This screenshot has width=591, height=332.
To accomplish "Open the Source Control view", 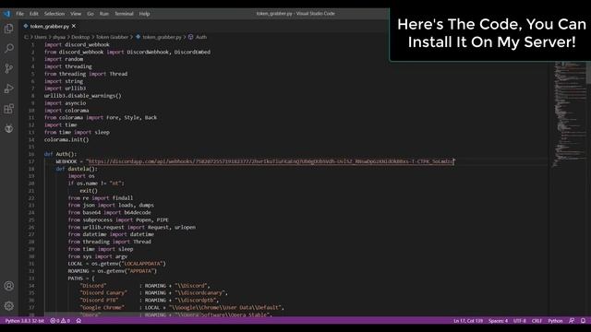I will click(8, 68).
